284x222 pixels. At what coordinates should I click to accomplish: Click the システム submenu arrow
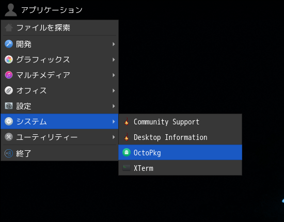tap(114, 121)
